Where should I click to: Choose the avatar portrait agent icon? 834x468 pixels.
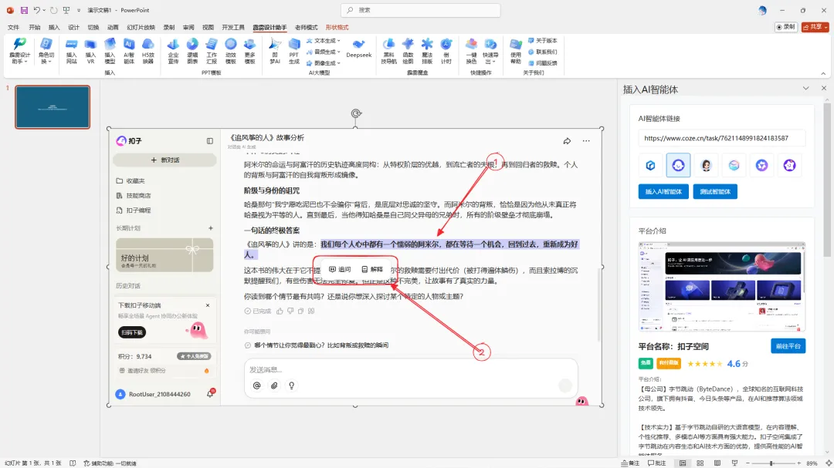707,165
